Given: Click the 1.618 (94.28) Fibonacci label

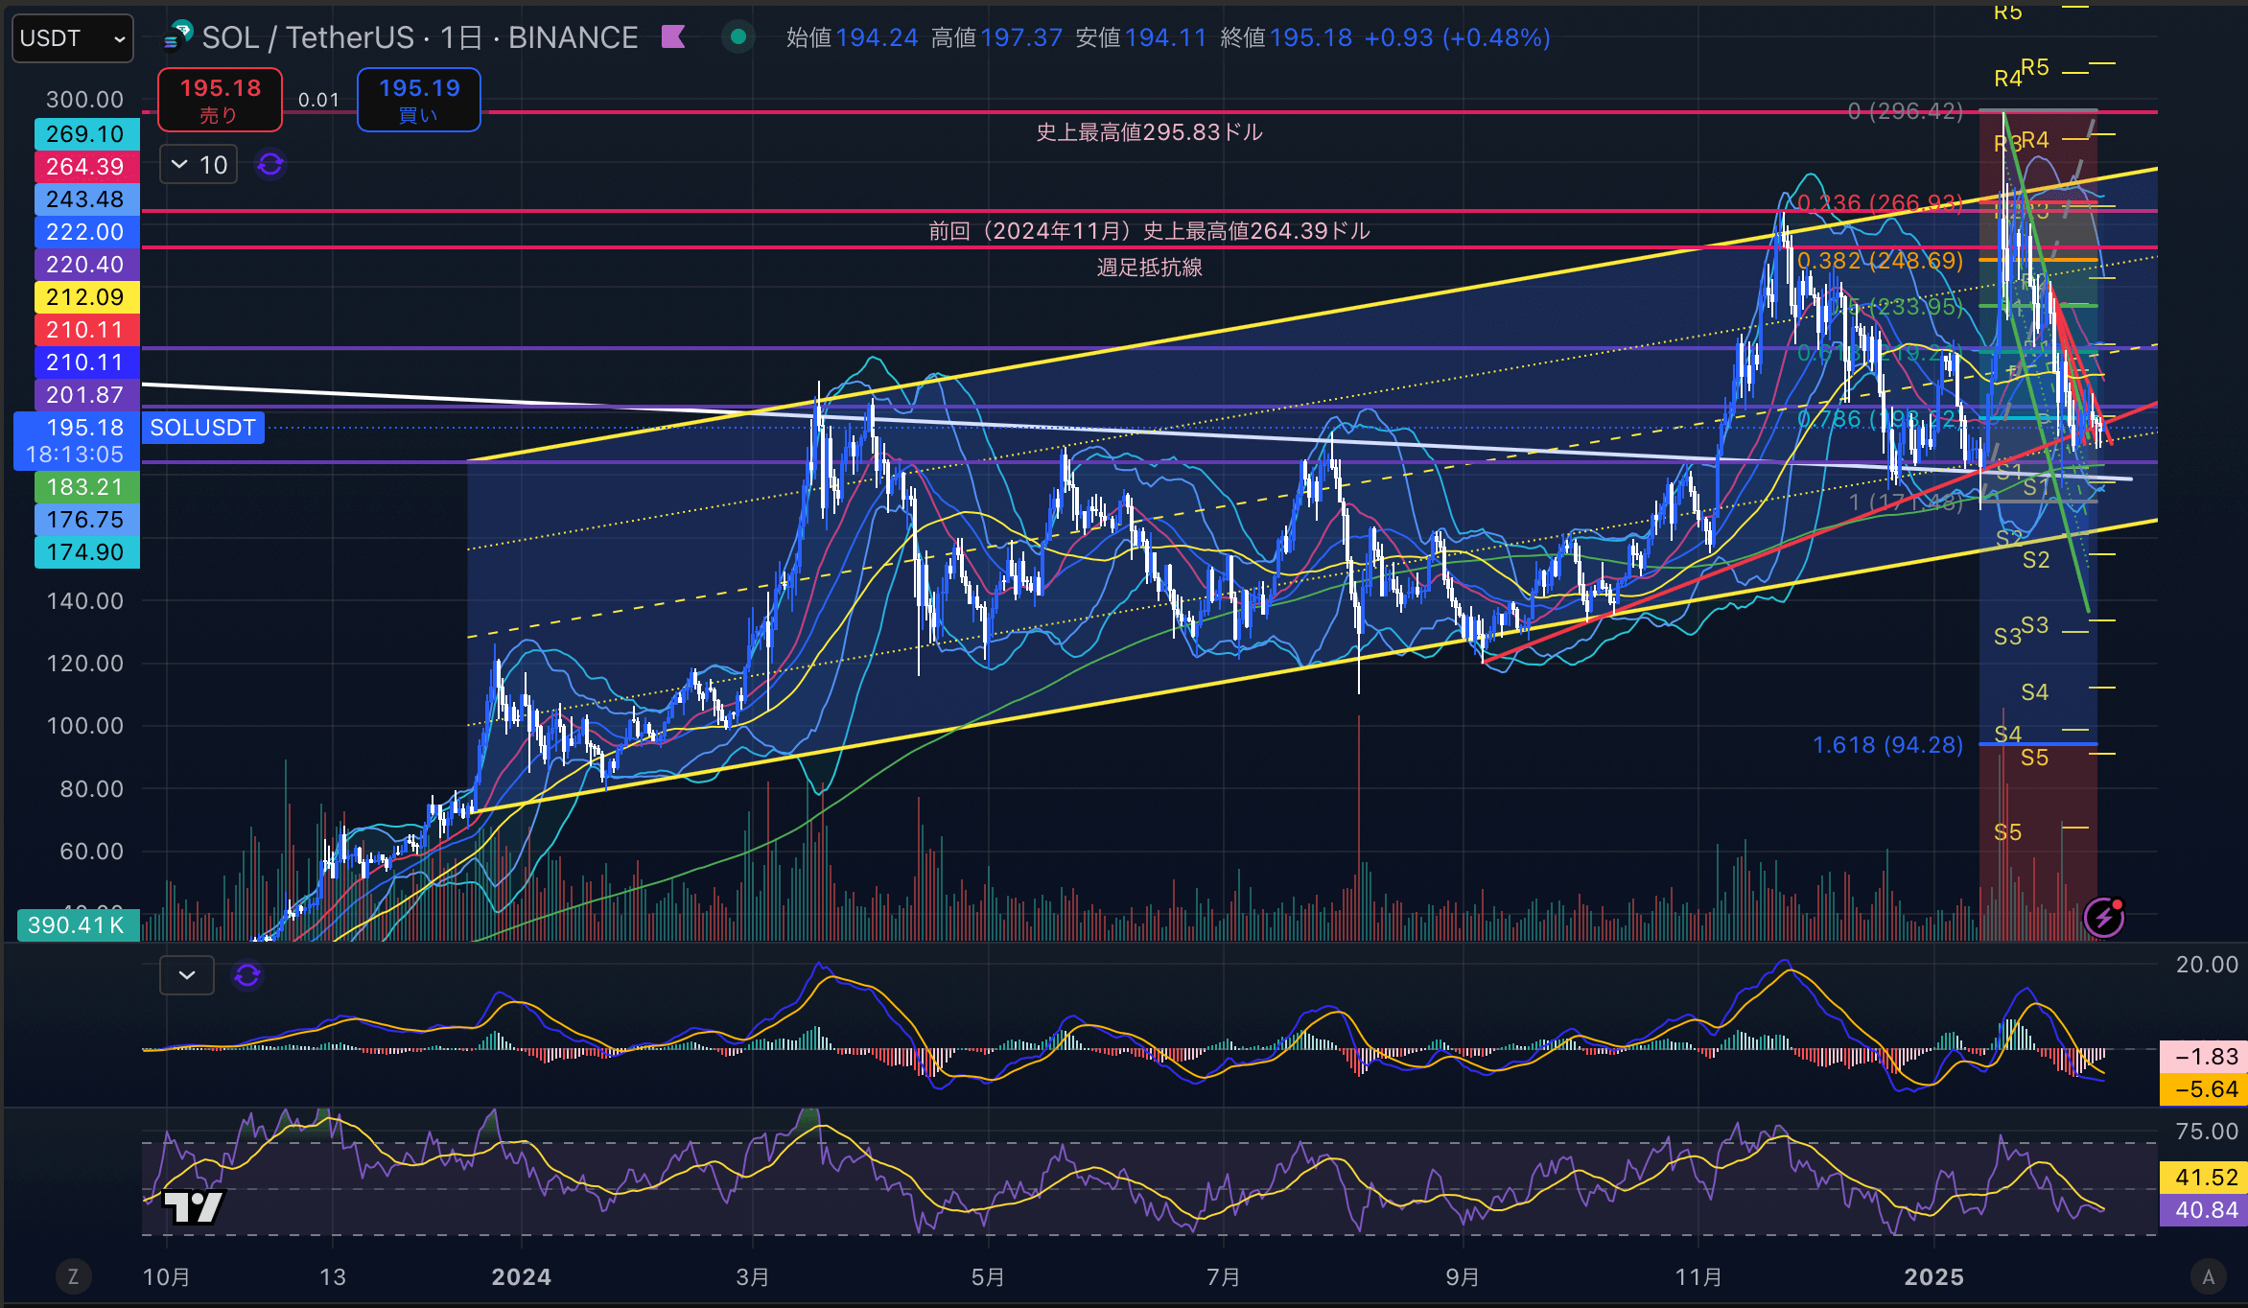Looking at the screenshot, I should click(x=1887, y=745).
